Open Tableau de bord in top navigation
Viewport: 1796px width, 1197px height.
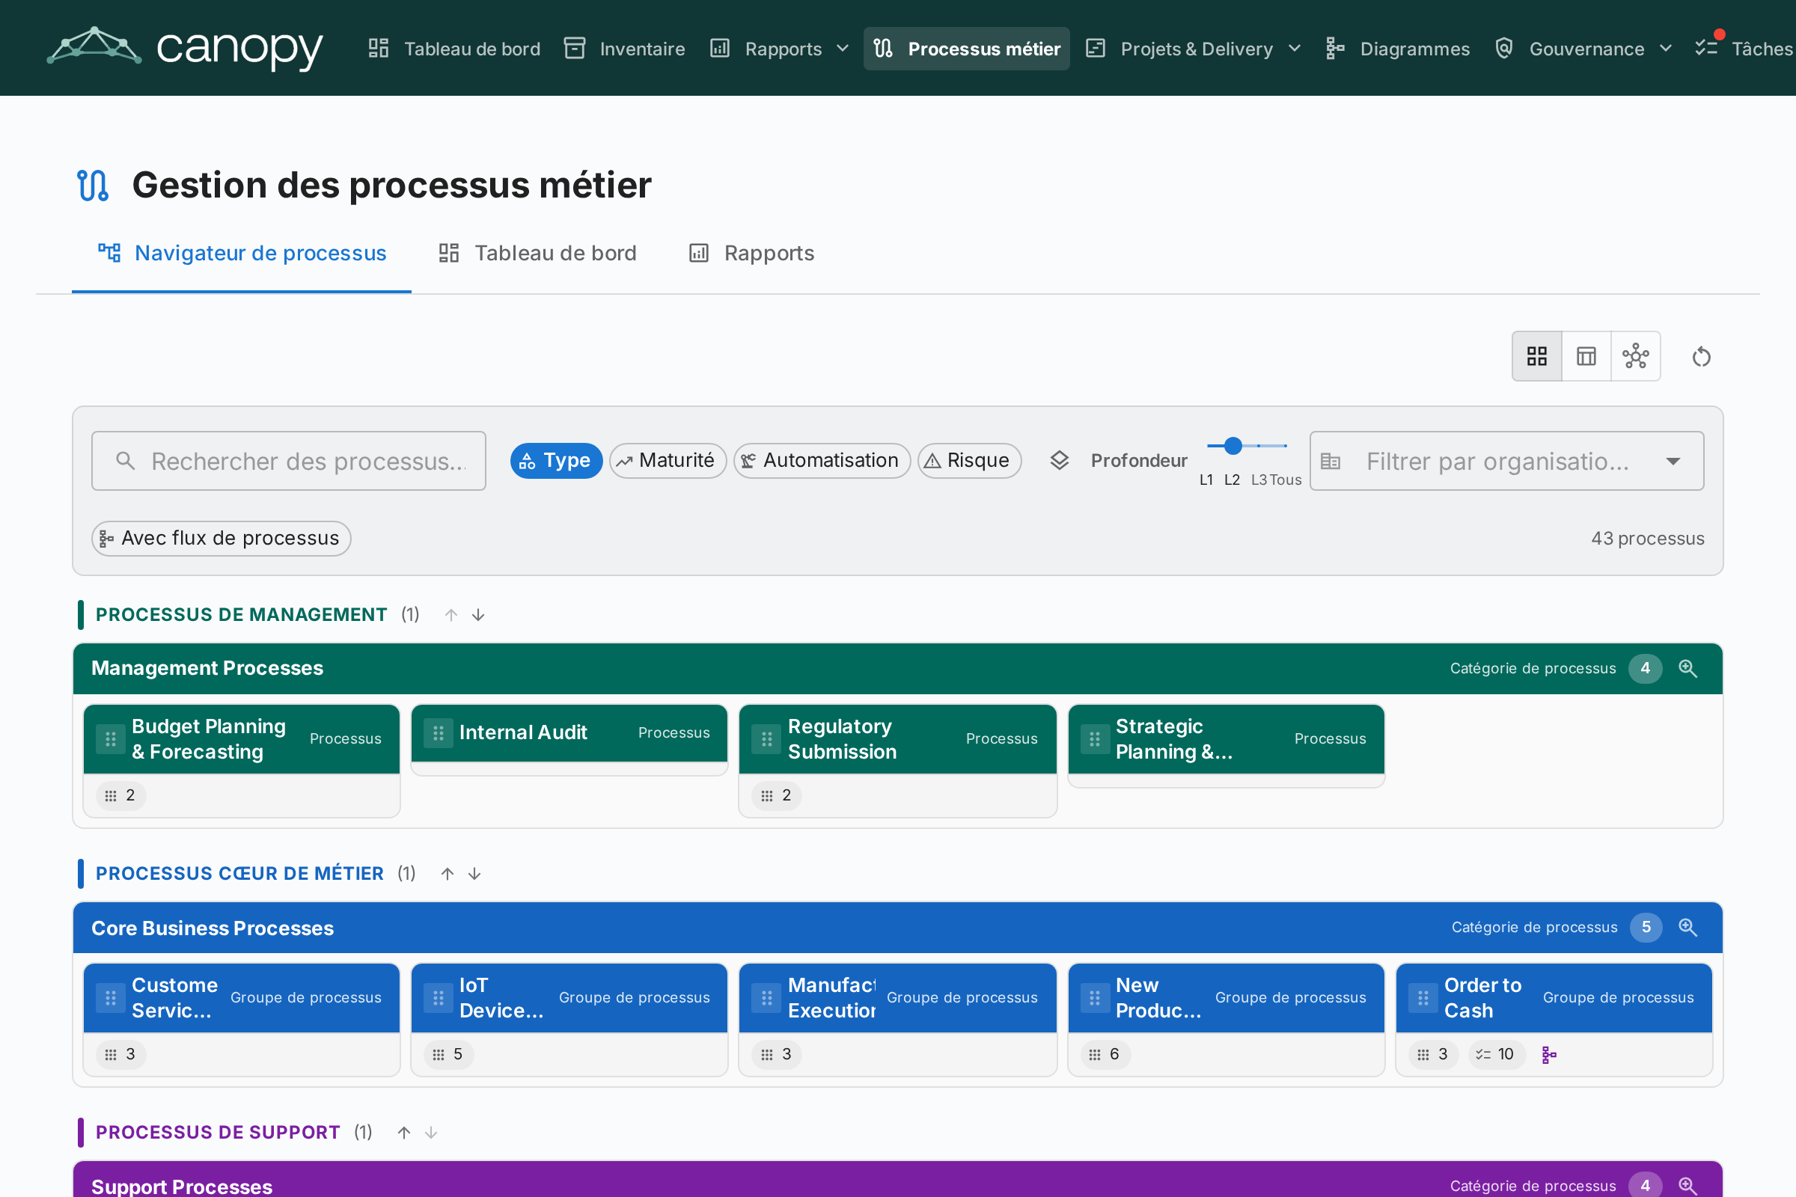(454, 48)
